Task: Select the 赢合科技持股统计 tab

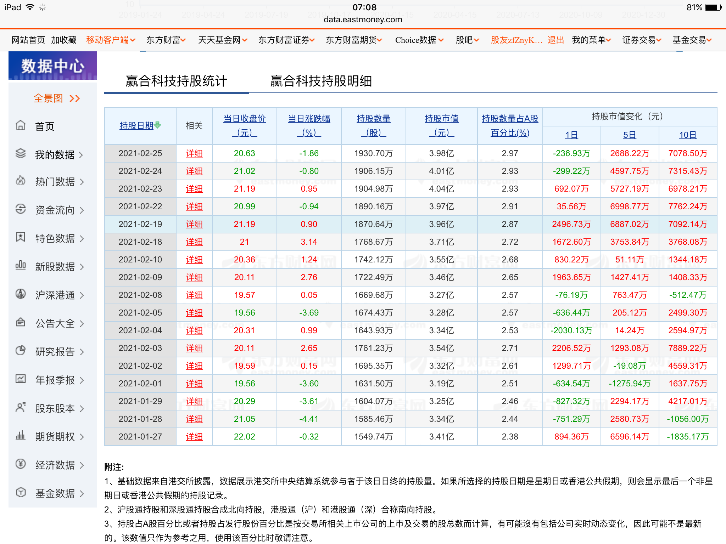Action: 176,81
